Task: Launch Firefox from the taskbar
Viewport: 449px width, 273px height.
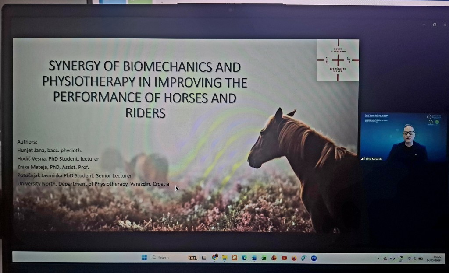Action: pos(294,258)
